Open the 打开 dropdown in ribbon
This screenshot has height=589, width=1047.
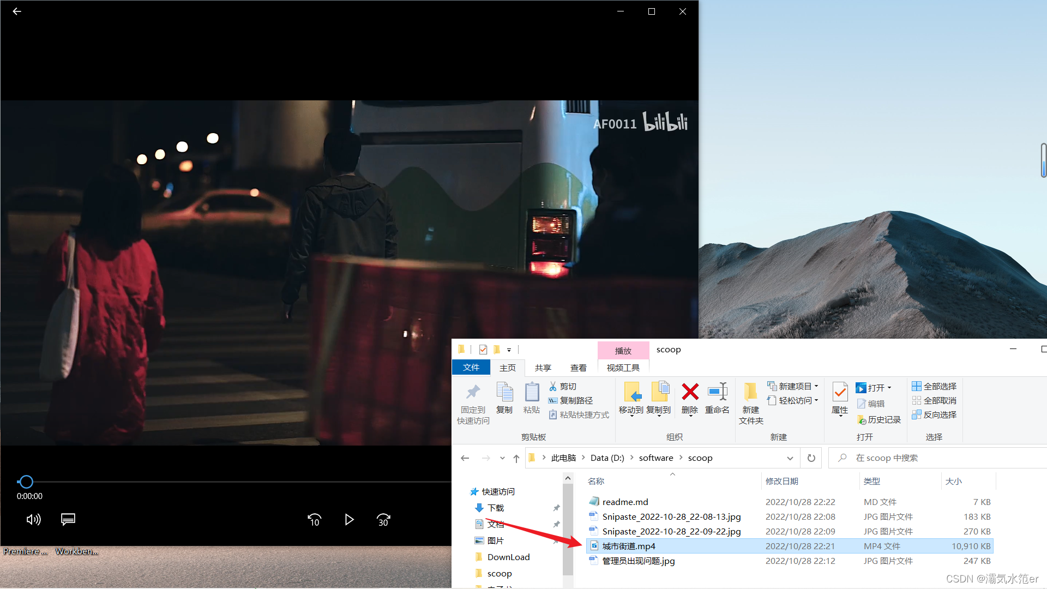point(874,388)
